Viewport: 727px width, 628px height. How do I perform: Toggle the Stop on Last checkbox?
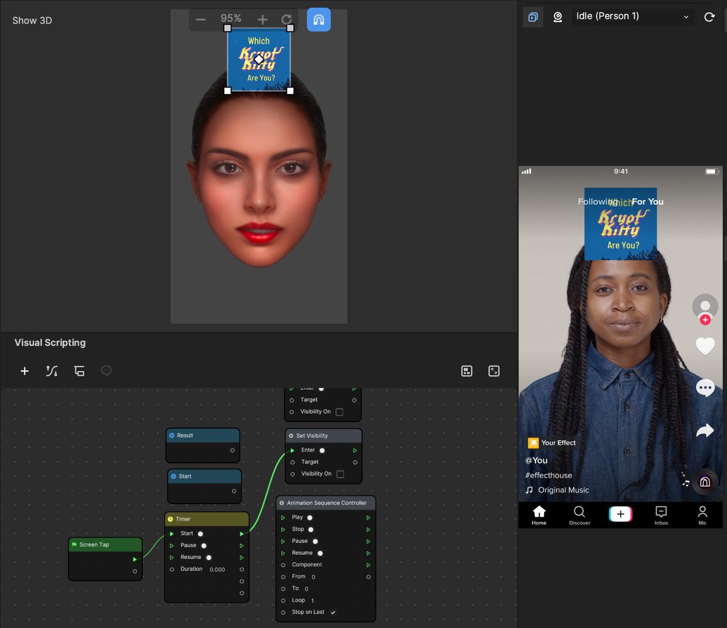(333, 612)
